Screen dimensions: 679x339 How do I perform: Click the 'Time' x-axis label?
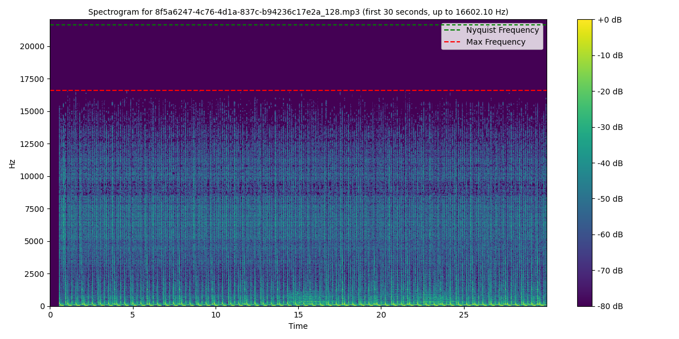point(298,326)
